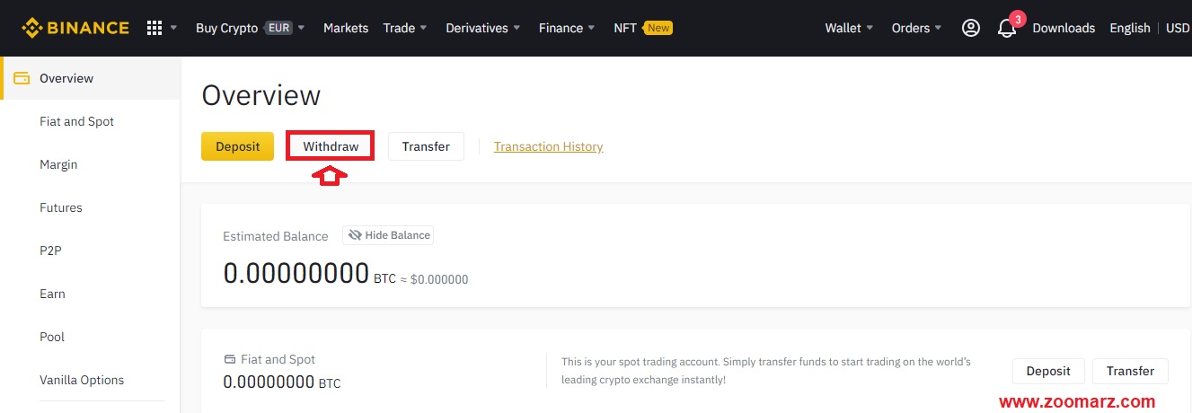Open the user profile icon
The width and height of the screenshot is (1192, 413).
click(971, 28)
